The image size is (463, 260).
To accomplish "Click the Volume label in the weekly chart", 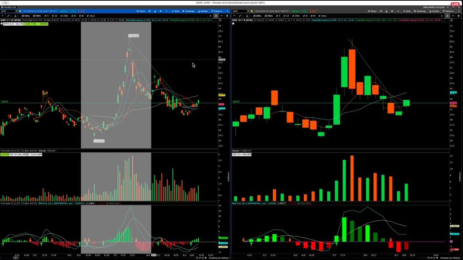I will (x=236, y=150).
